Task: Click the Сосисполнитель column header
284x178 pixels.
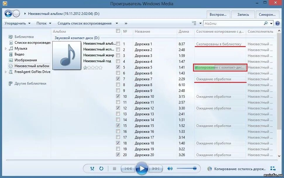Action: click(x=260, y=32)
